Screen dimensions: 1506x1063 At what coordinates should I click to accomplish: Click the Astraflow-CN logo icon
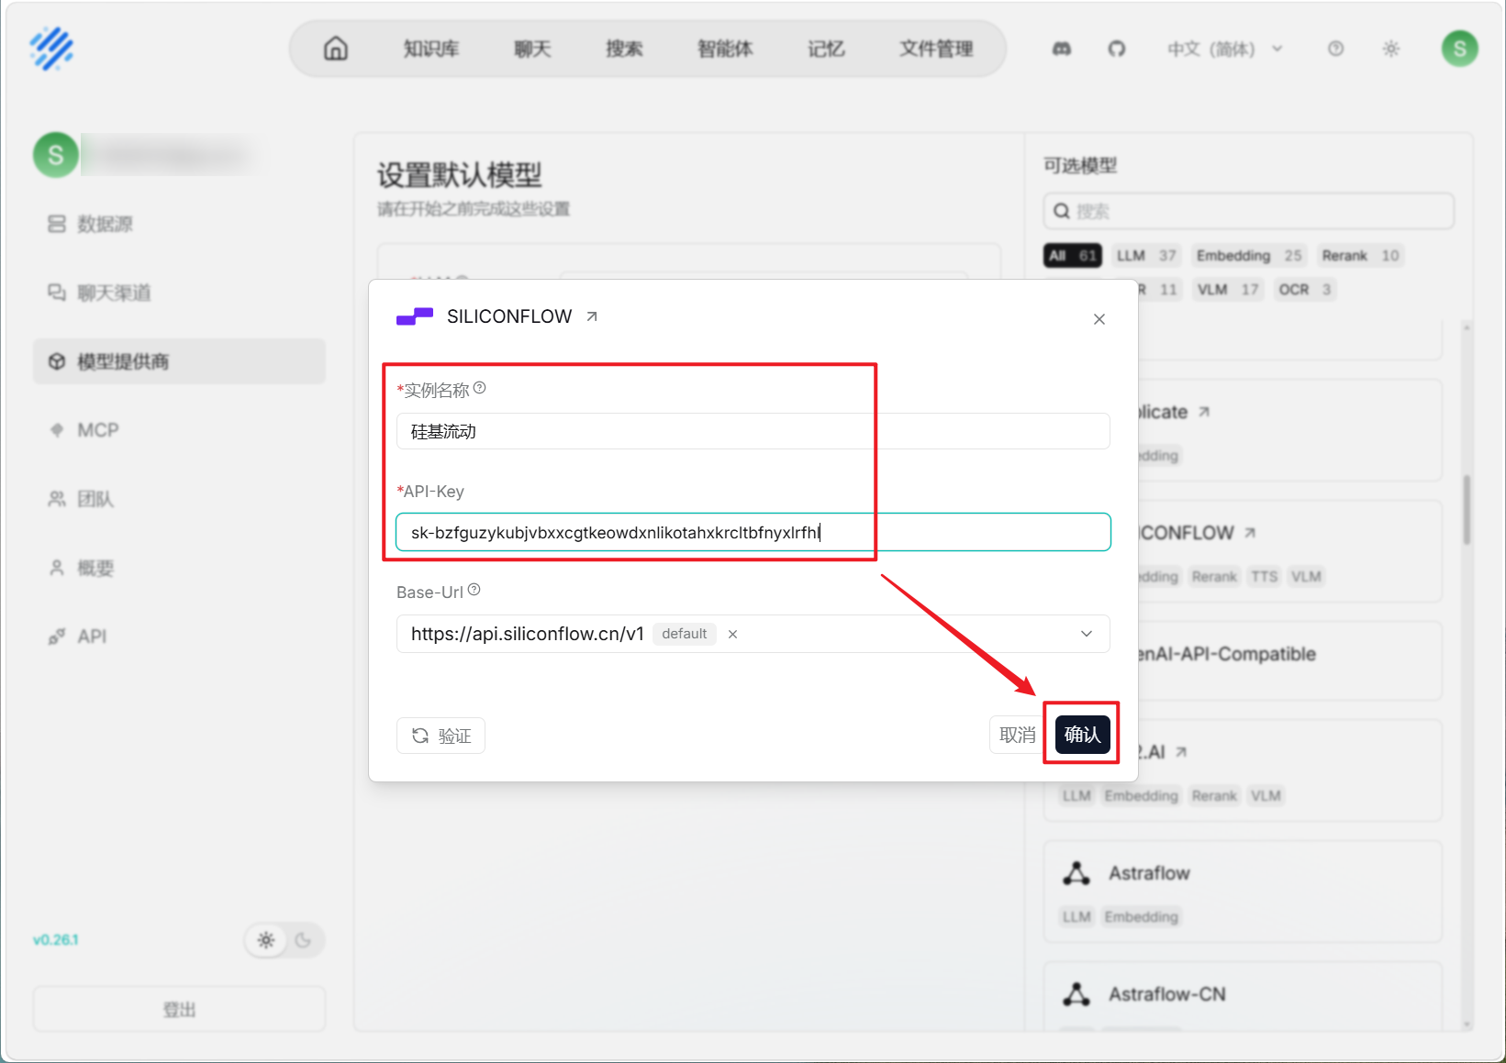[x=1077, y=994]
